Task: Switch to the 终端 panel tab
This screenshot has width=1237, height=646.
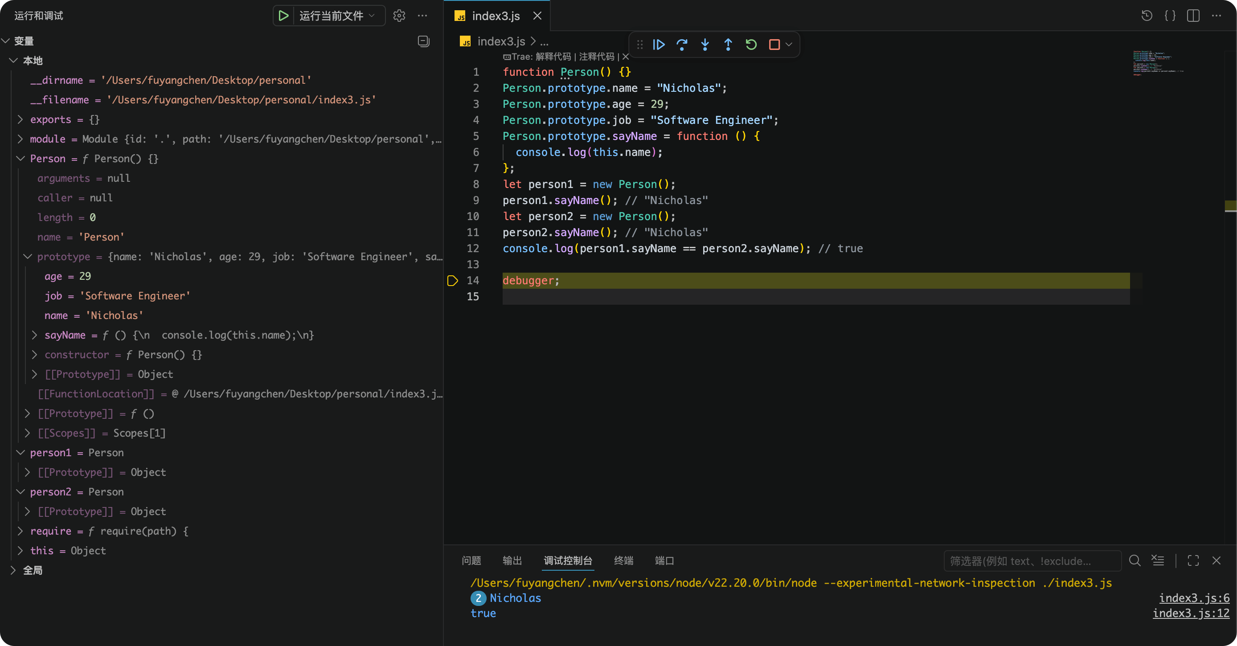Action: pos(623,560)
